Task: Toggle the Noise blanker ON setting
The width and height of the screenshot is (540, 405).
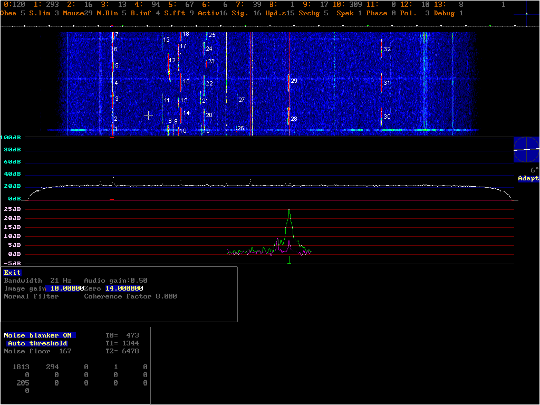Action: coord(39,335)
